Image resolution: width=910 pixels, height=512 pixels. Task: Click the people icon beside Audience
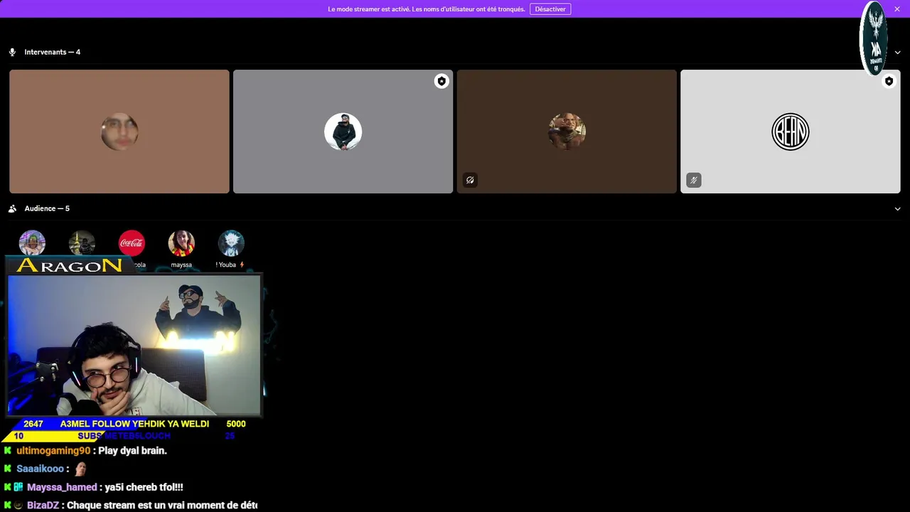pos(12,208)
